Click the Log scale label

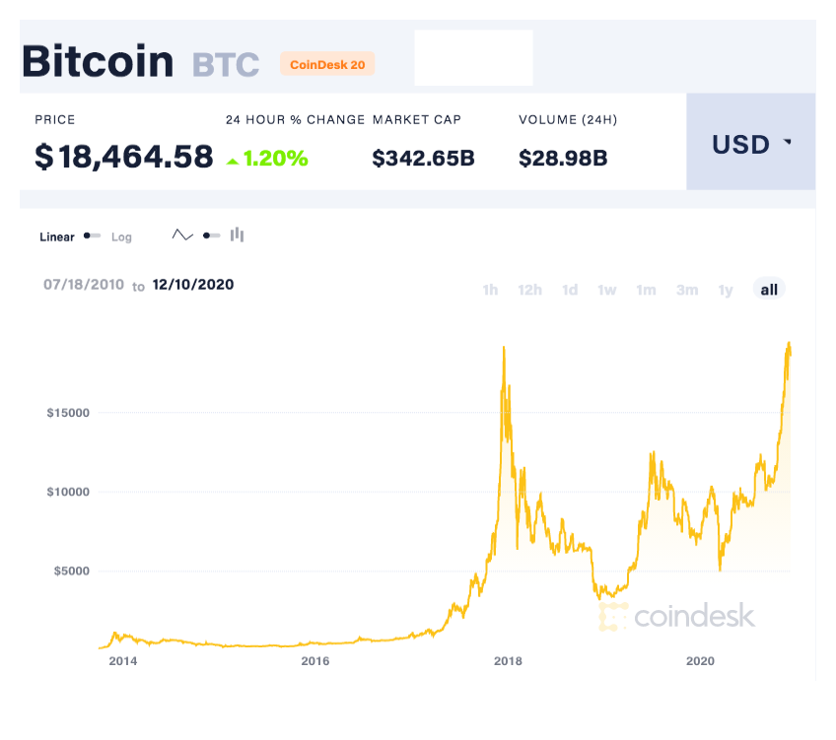pos(121,237)
